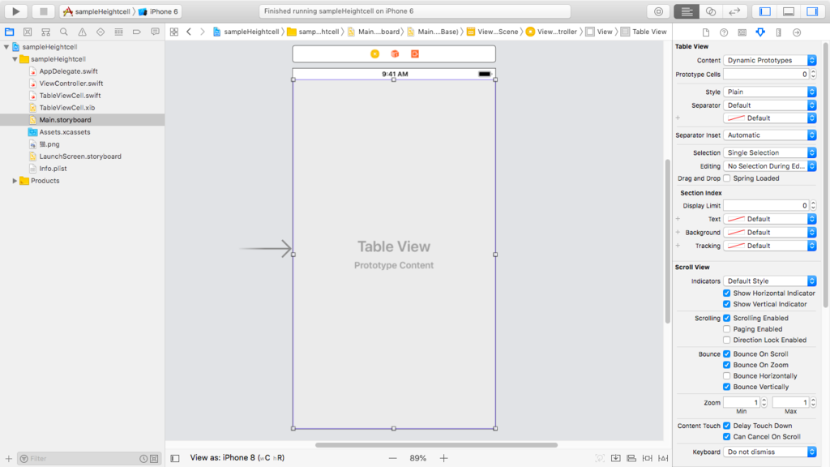830x467 pixels.
Task: Open the Attributes inspector tab
Action: (x=760, y=32)
